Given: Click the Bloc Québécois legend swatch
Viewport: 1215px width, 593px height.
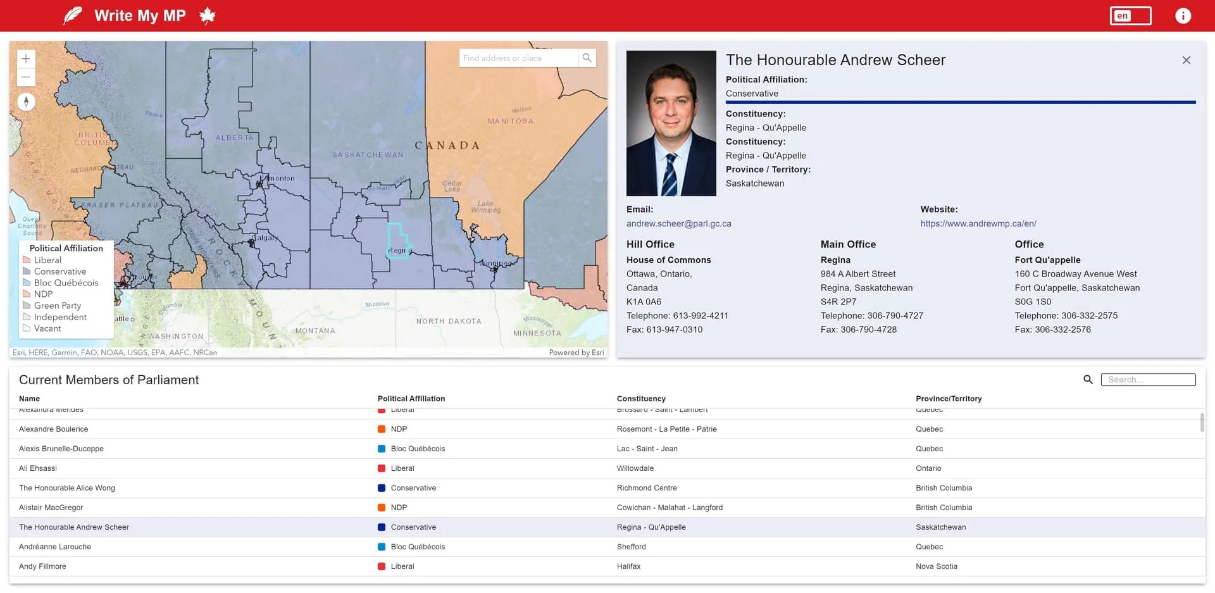Looking at the screenshot, I should click(x=27, y=282).
